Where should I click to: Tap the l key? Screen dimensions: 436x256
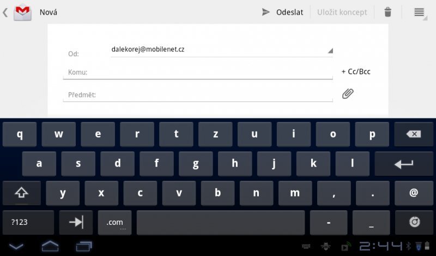point(353,164)
